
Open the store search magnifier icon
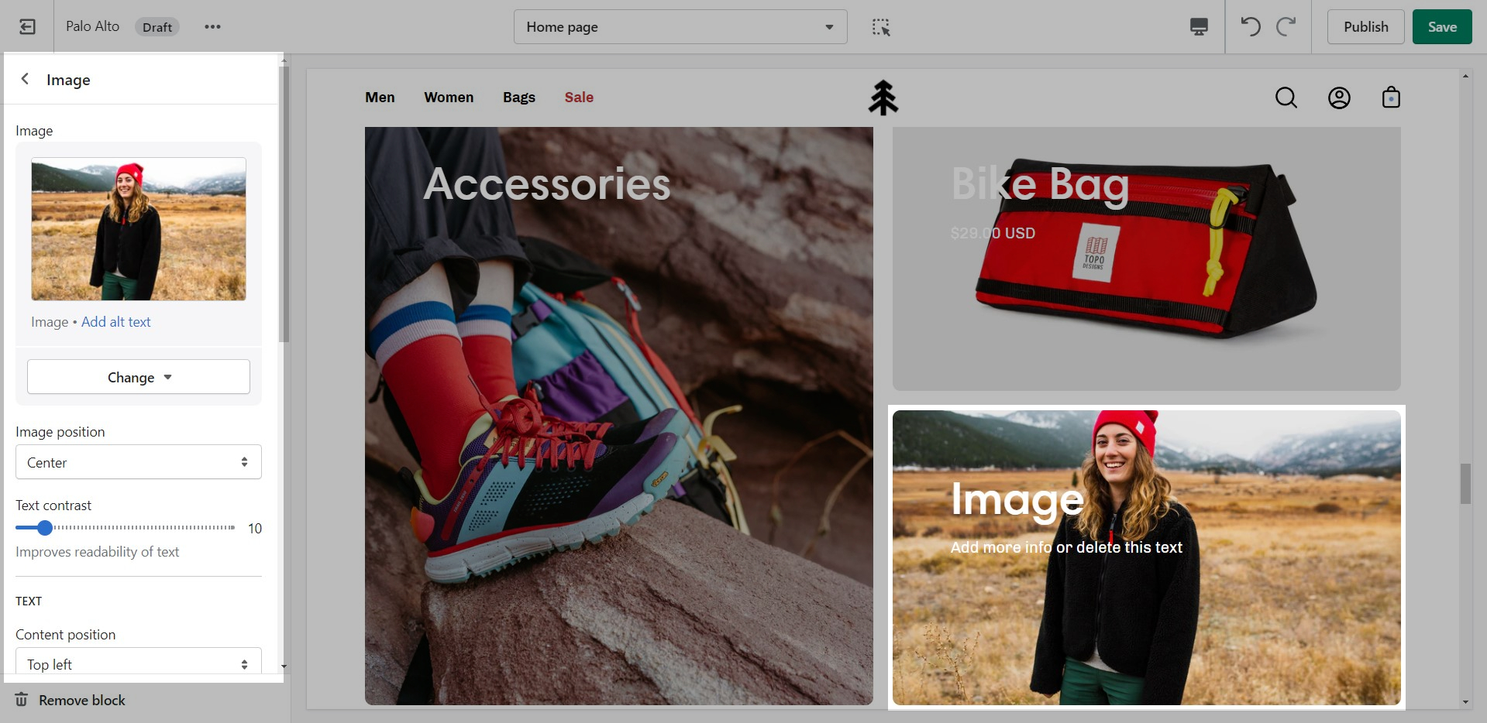click(x=1286, y=98)
